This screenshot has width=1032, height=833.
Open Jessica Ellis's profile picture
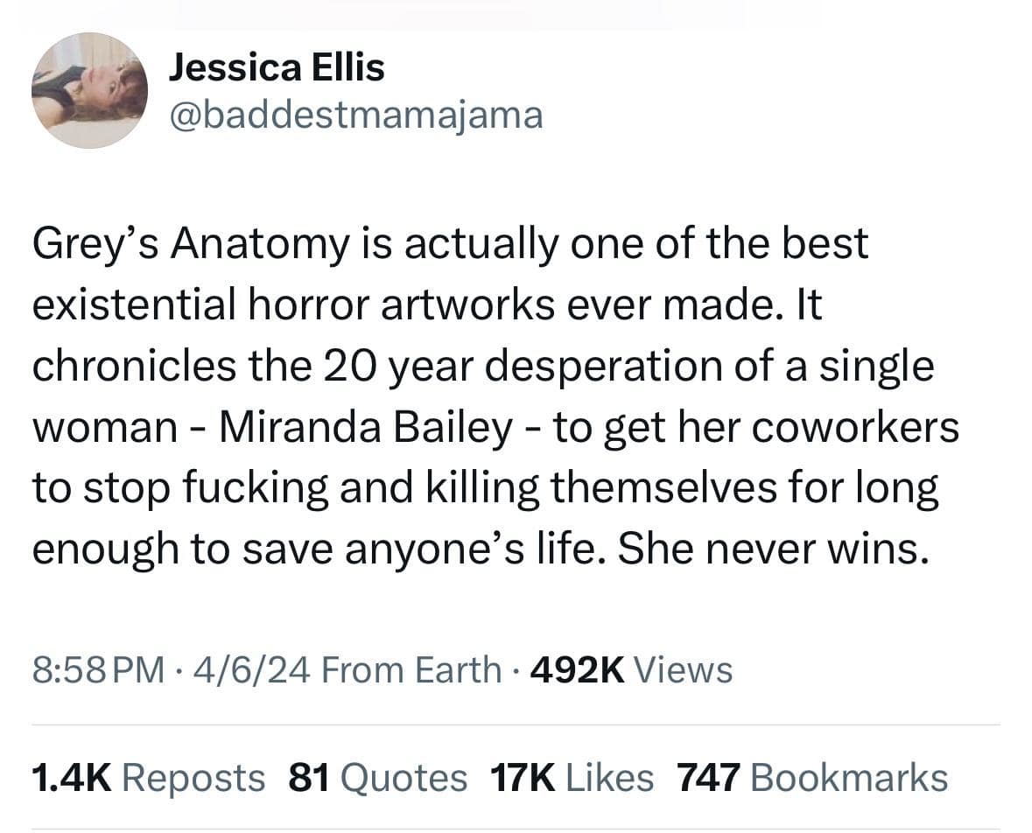[89, 90]
